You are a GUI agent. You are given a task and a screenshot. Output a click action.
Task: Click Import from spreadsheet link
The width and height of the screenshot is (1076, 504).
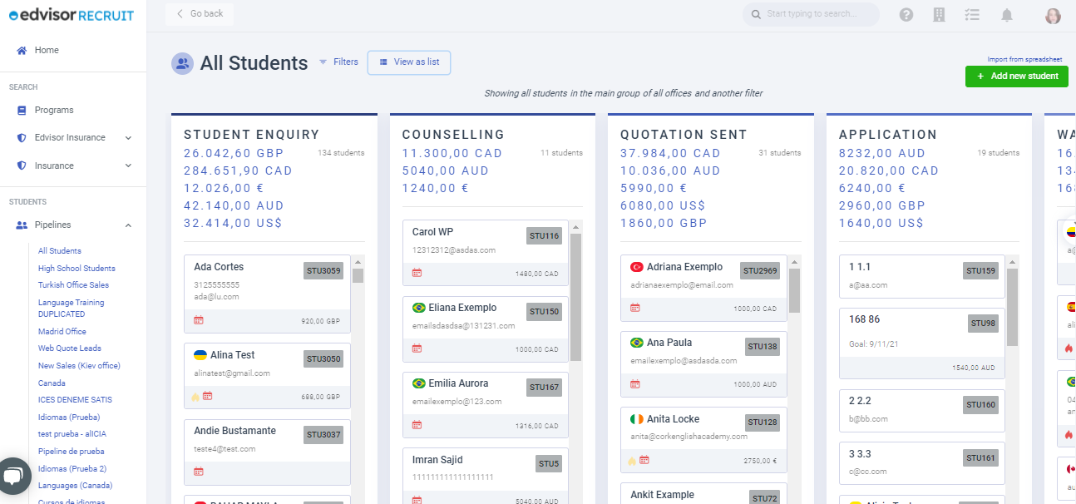click(x=1024, y=59)
